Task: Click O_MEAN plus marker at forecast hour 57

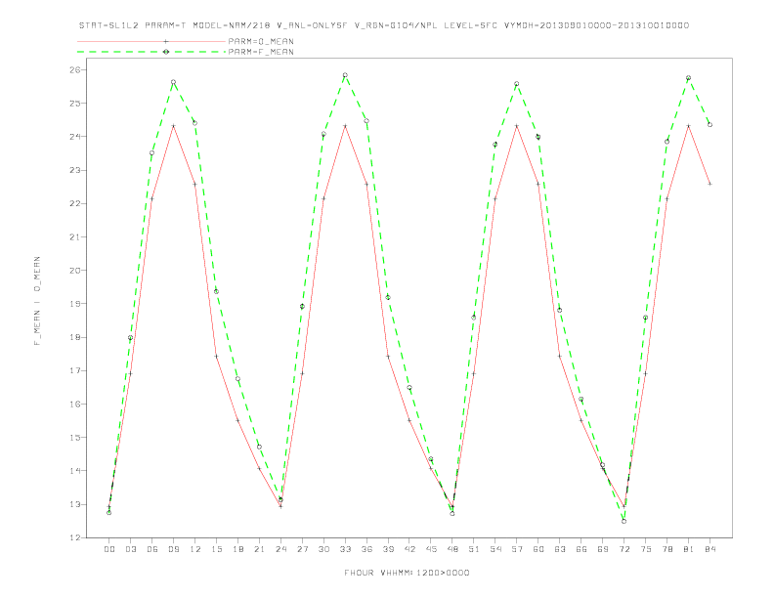Action: click(517, 126)
